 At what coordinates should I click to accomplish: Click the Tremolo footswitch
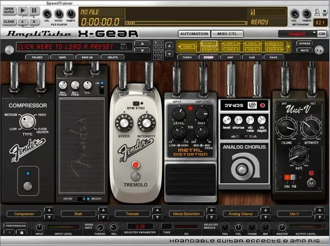click(x=136, y=176)
